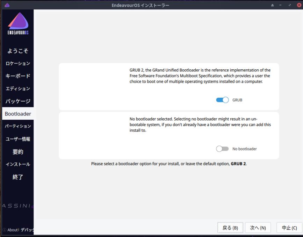Click the 次へ (N) next button
This screenshot has height=237, width=303.
click(258, 228)
